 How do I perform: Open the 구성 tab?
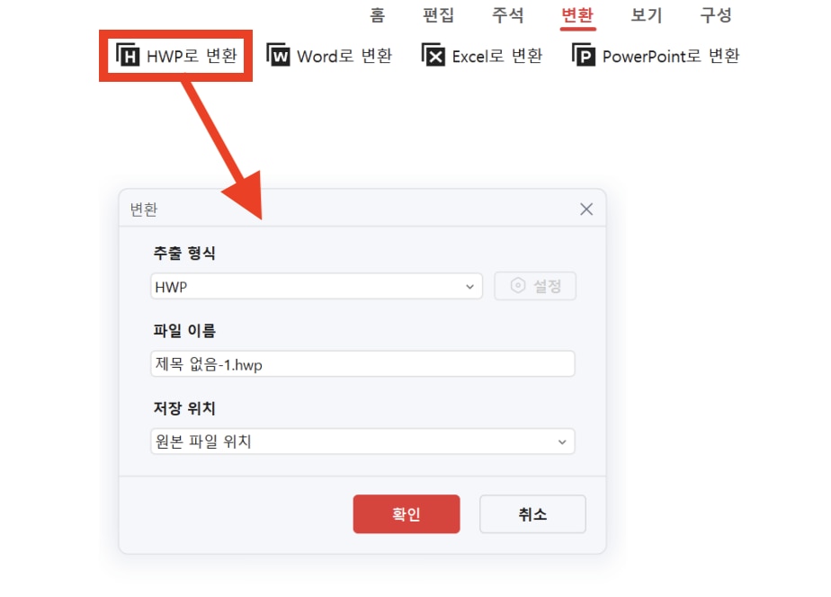coord(716,14)
